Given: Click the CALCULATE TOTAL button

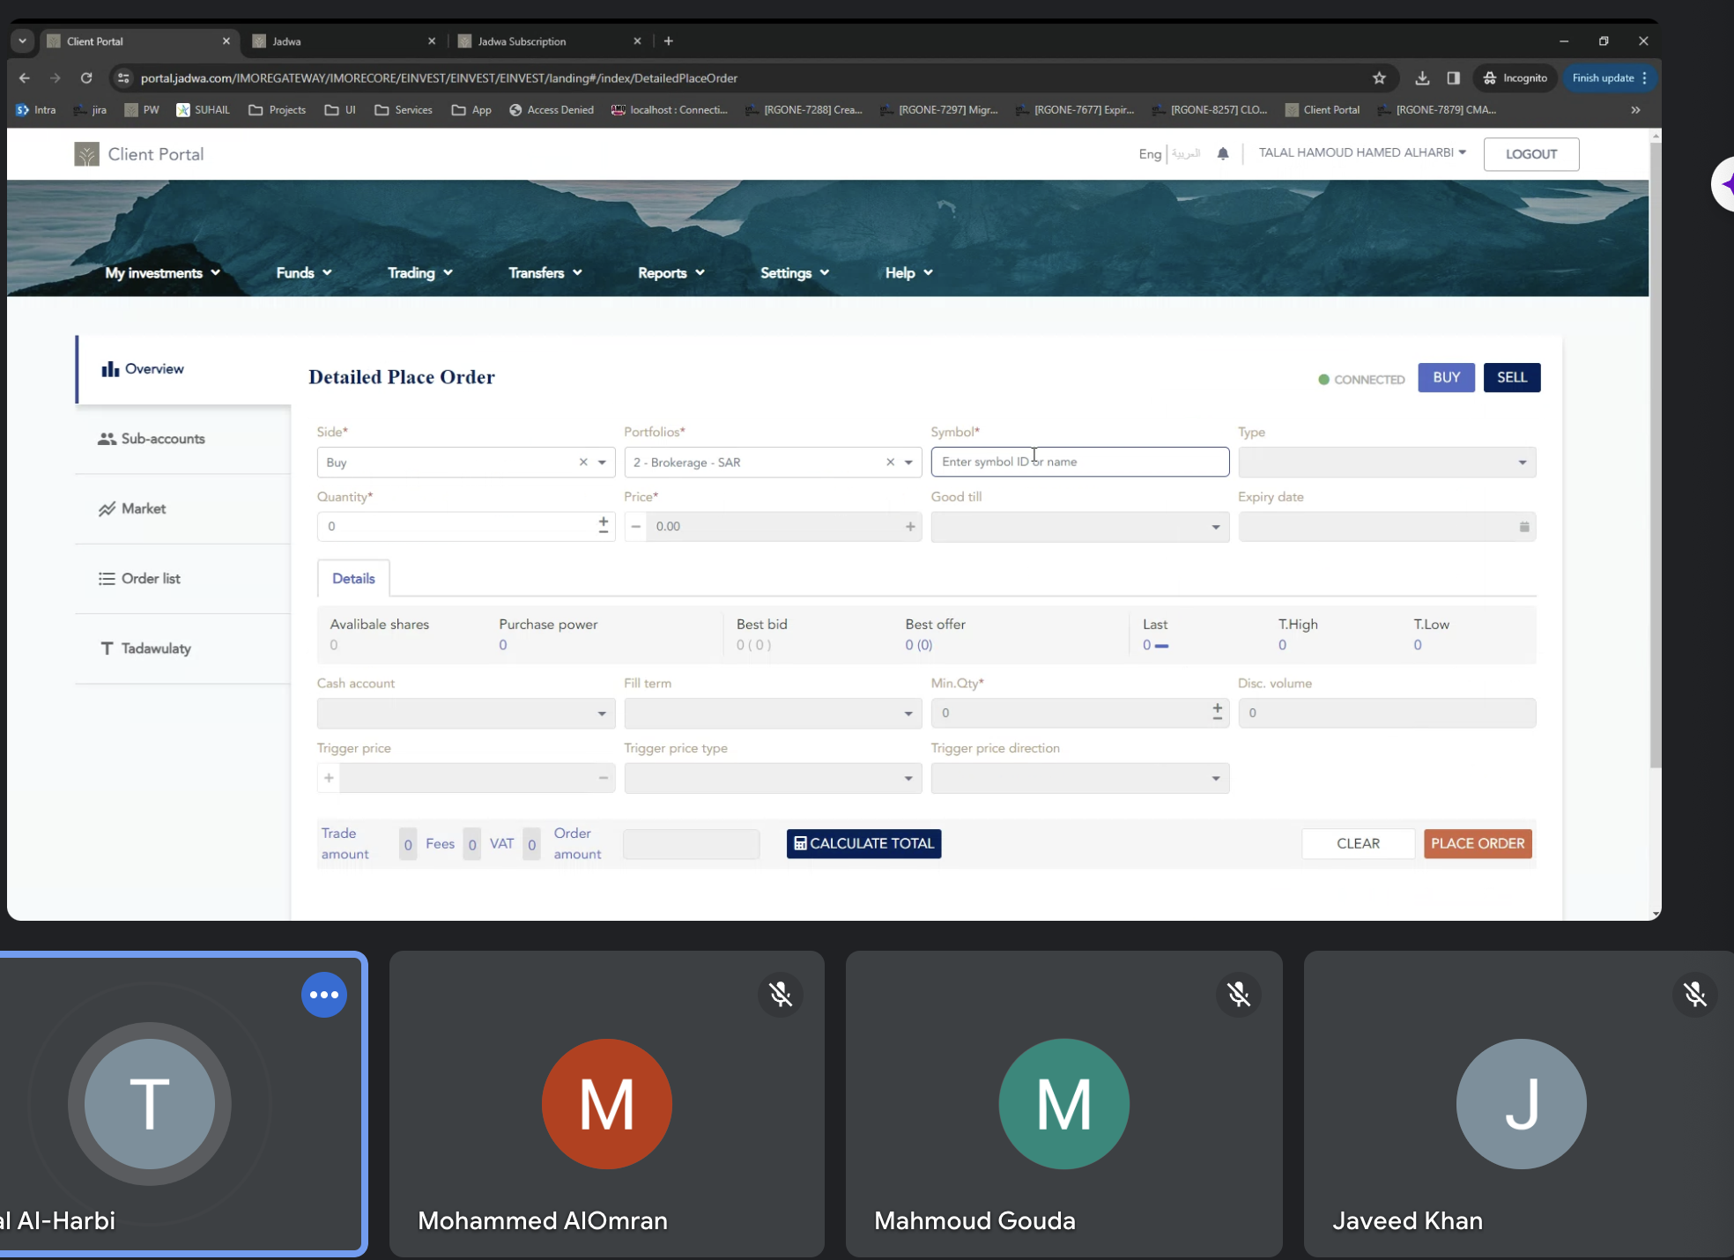Looking at the screenshot, I should pyautogui.click(x=863, y=844).
